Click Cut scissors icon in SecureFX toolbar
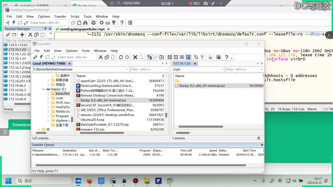This screenshot has width=333, height=187. 101,57
